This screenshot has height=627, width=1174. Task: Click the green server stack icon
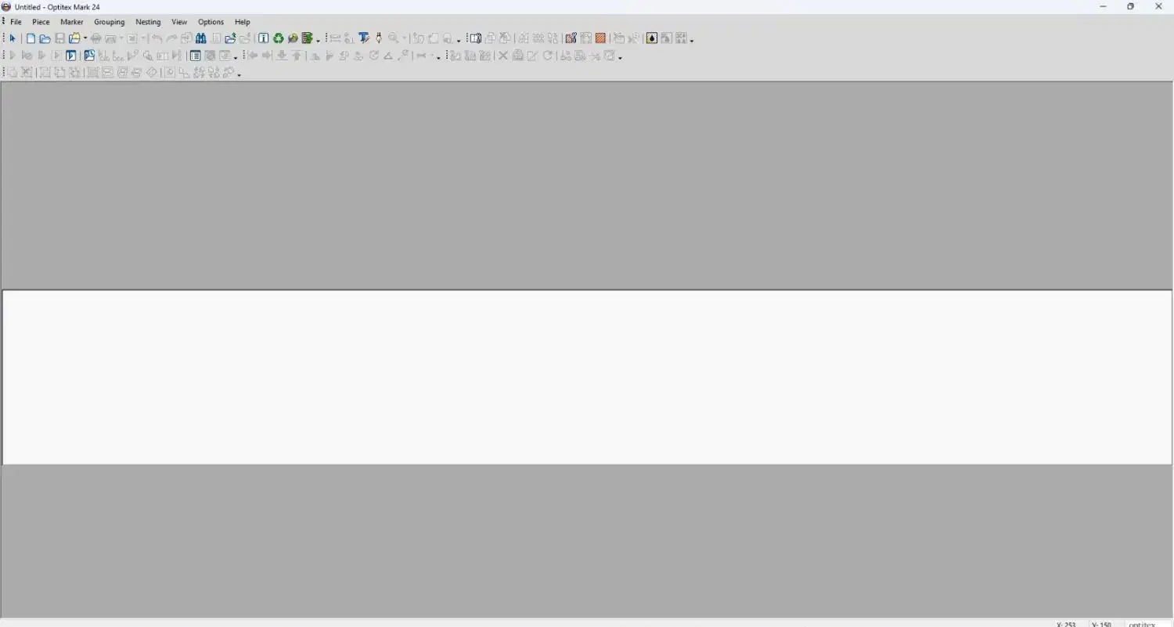click(x=308, y=38)
